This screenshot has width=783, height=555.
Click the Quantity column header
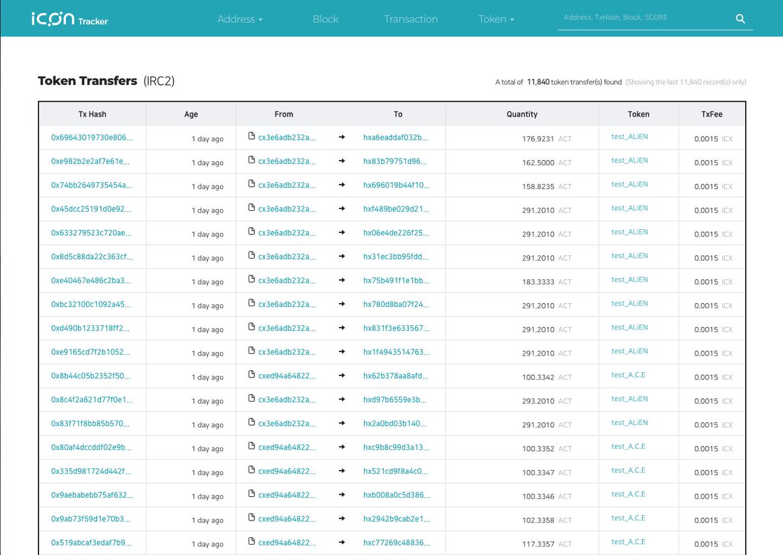pyautogui.click(x=522, y=114)
